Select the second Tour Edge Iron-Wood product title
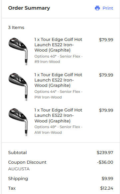This screenshot has height=194, width=120. (58, 80)
